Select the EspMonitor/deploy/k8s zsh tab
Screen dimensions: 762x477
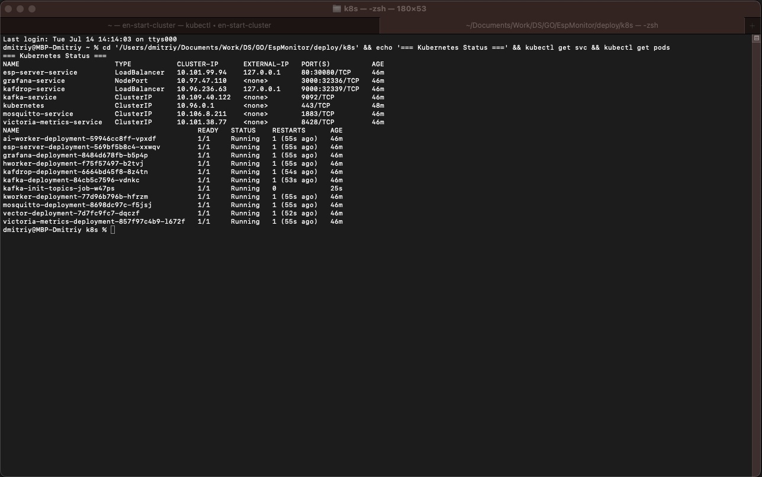pyautogui.click(x=562, y=25)
